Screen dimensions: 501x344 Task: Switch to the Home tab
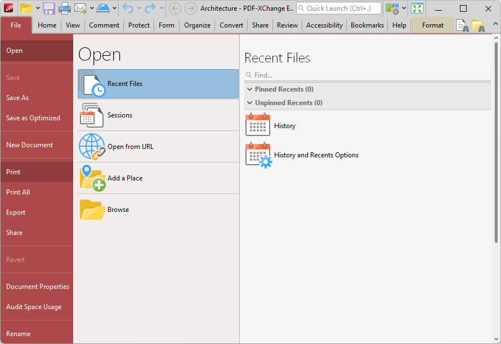coord(47,25)
